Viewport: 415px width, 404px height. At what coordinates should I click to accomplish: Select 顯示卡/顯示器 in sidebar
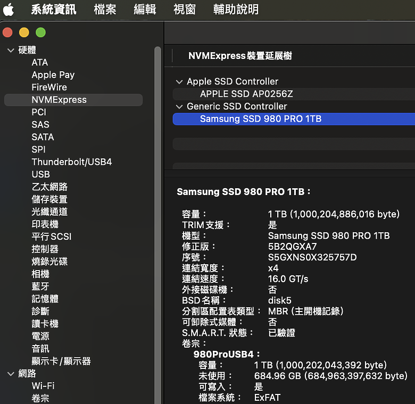pos(61,361)
